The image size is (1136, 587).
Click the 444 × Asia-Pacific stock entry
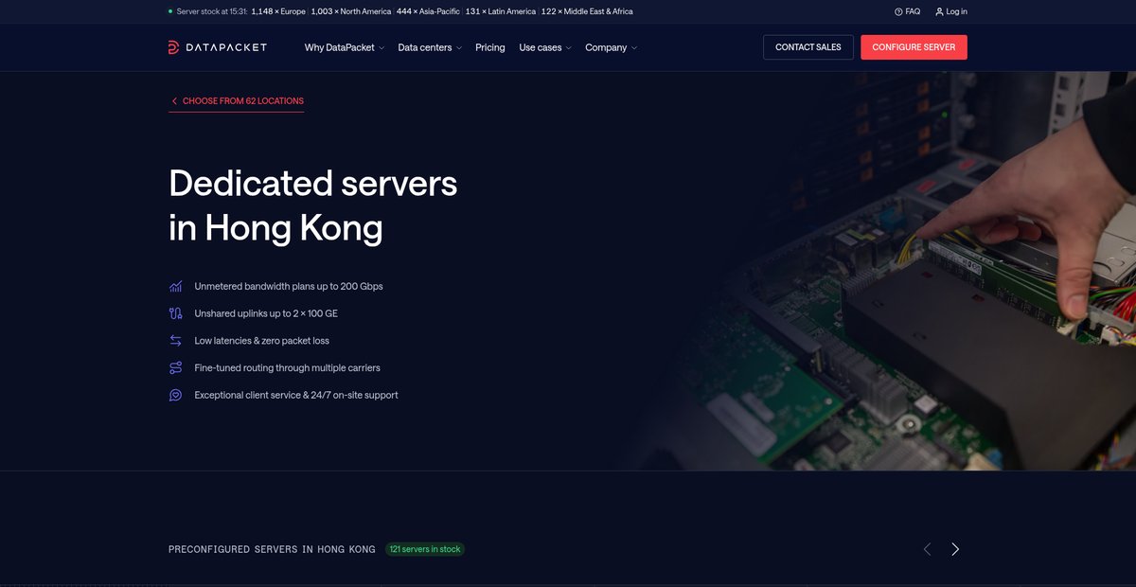pyautogui.click(x=429, y=11)
